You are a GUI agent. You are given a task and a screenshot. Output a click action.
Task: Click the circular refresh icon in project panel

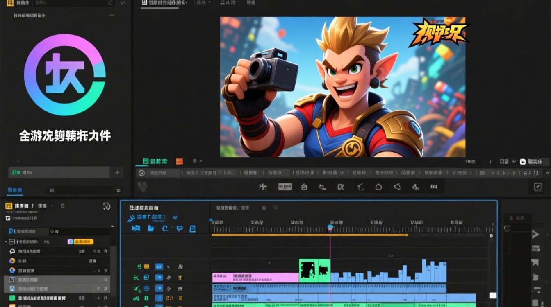[107, 206]
